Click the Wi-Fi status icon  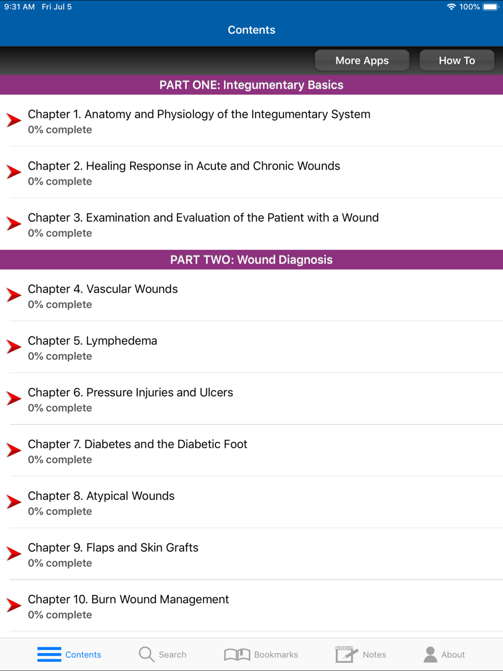pyautogui.click(x=451, y=7)
